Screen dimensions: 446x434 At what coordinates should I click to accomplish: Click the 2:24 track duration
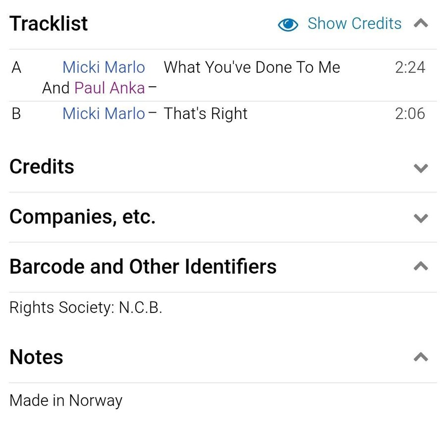click(x=410, y=67)
